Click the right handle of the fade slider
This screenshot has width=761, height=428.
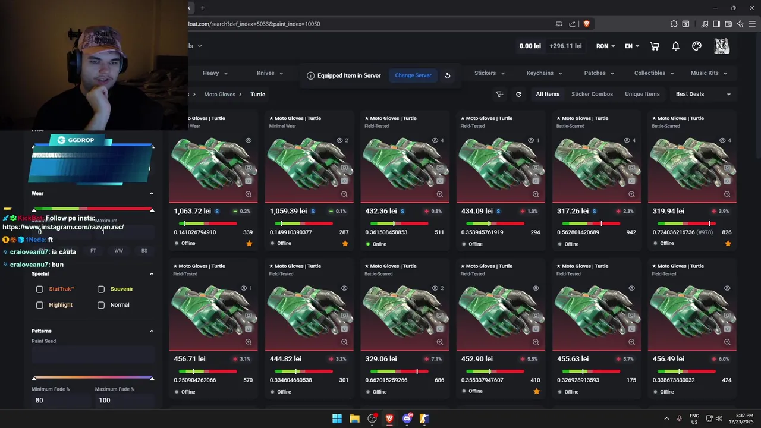pos(152,378)
